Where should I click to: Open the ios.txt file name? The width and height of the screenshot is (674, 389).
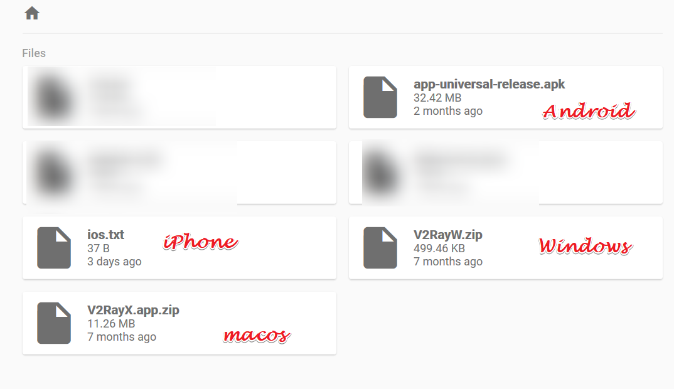pos(105,235)
